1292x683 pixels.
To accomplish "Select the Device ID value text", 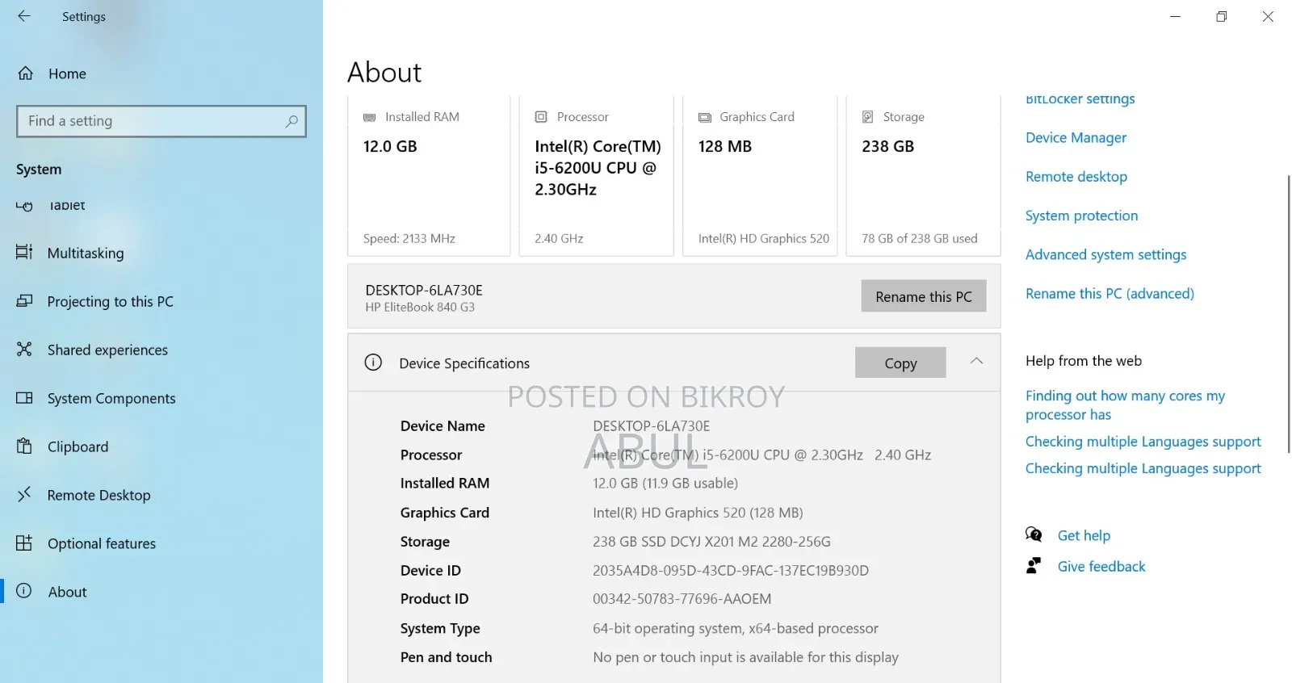I will [x=731, y=571].
